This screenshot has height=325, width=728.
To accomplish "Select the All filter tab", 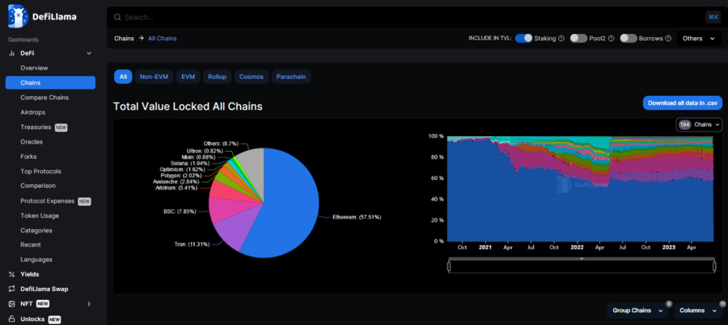I will 123,77.
